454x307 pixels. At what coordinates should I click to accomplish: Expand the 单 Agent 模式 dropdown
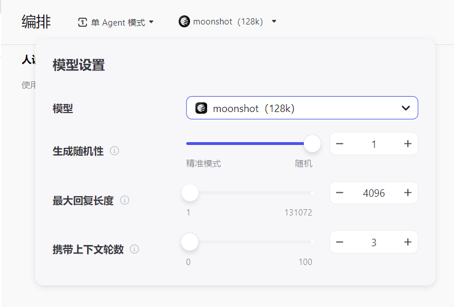(151, 23)
